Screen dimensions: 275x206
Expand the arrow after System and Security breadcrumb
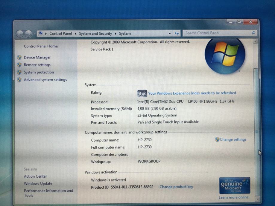[x=116, y=34]
